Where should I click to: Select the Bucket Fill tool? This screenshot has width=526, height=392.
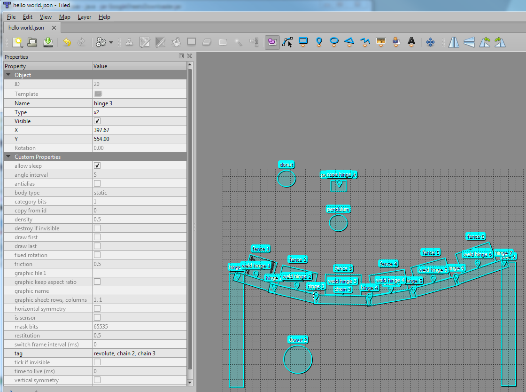click(x=176, y=42)
